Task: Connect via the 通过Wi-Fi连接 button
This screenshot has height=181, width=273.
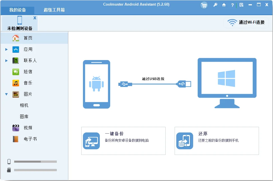Action: (246, 22)
